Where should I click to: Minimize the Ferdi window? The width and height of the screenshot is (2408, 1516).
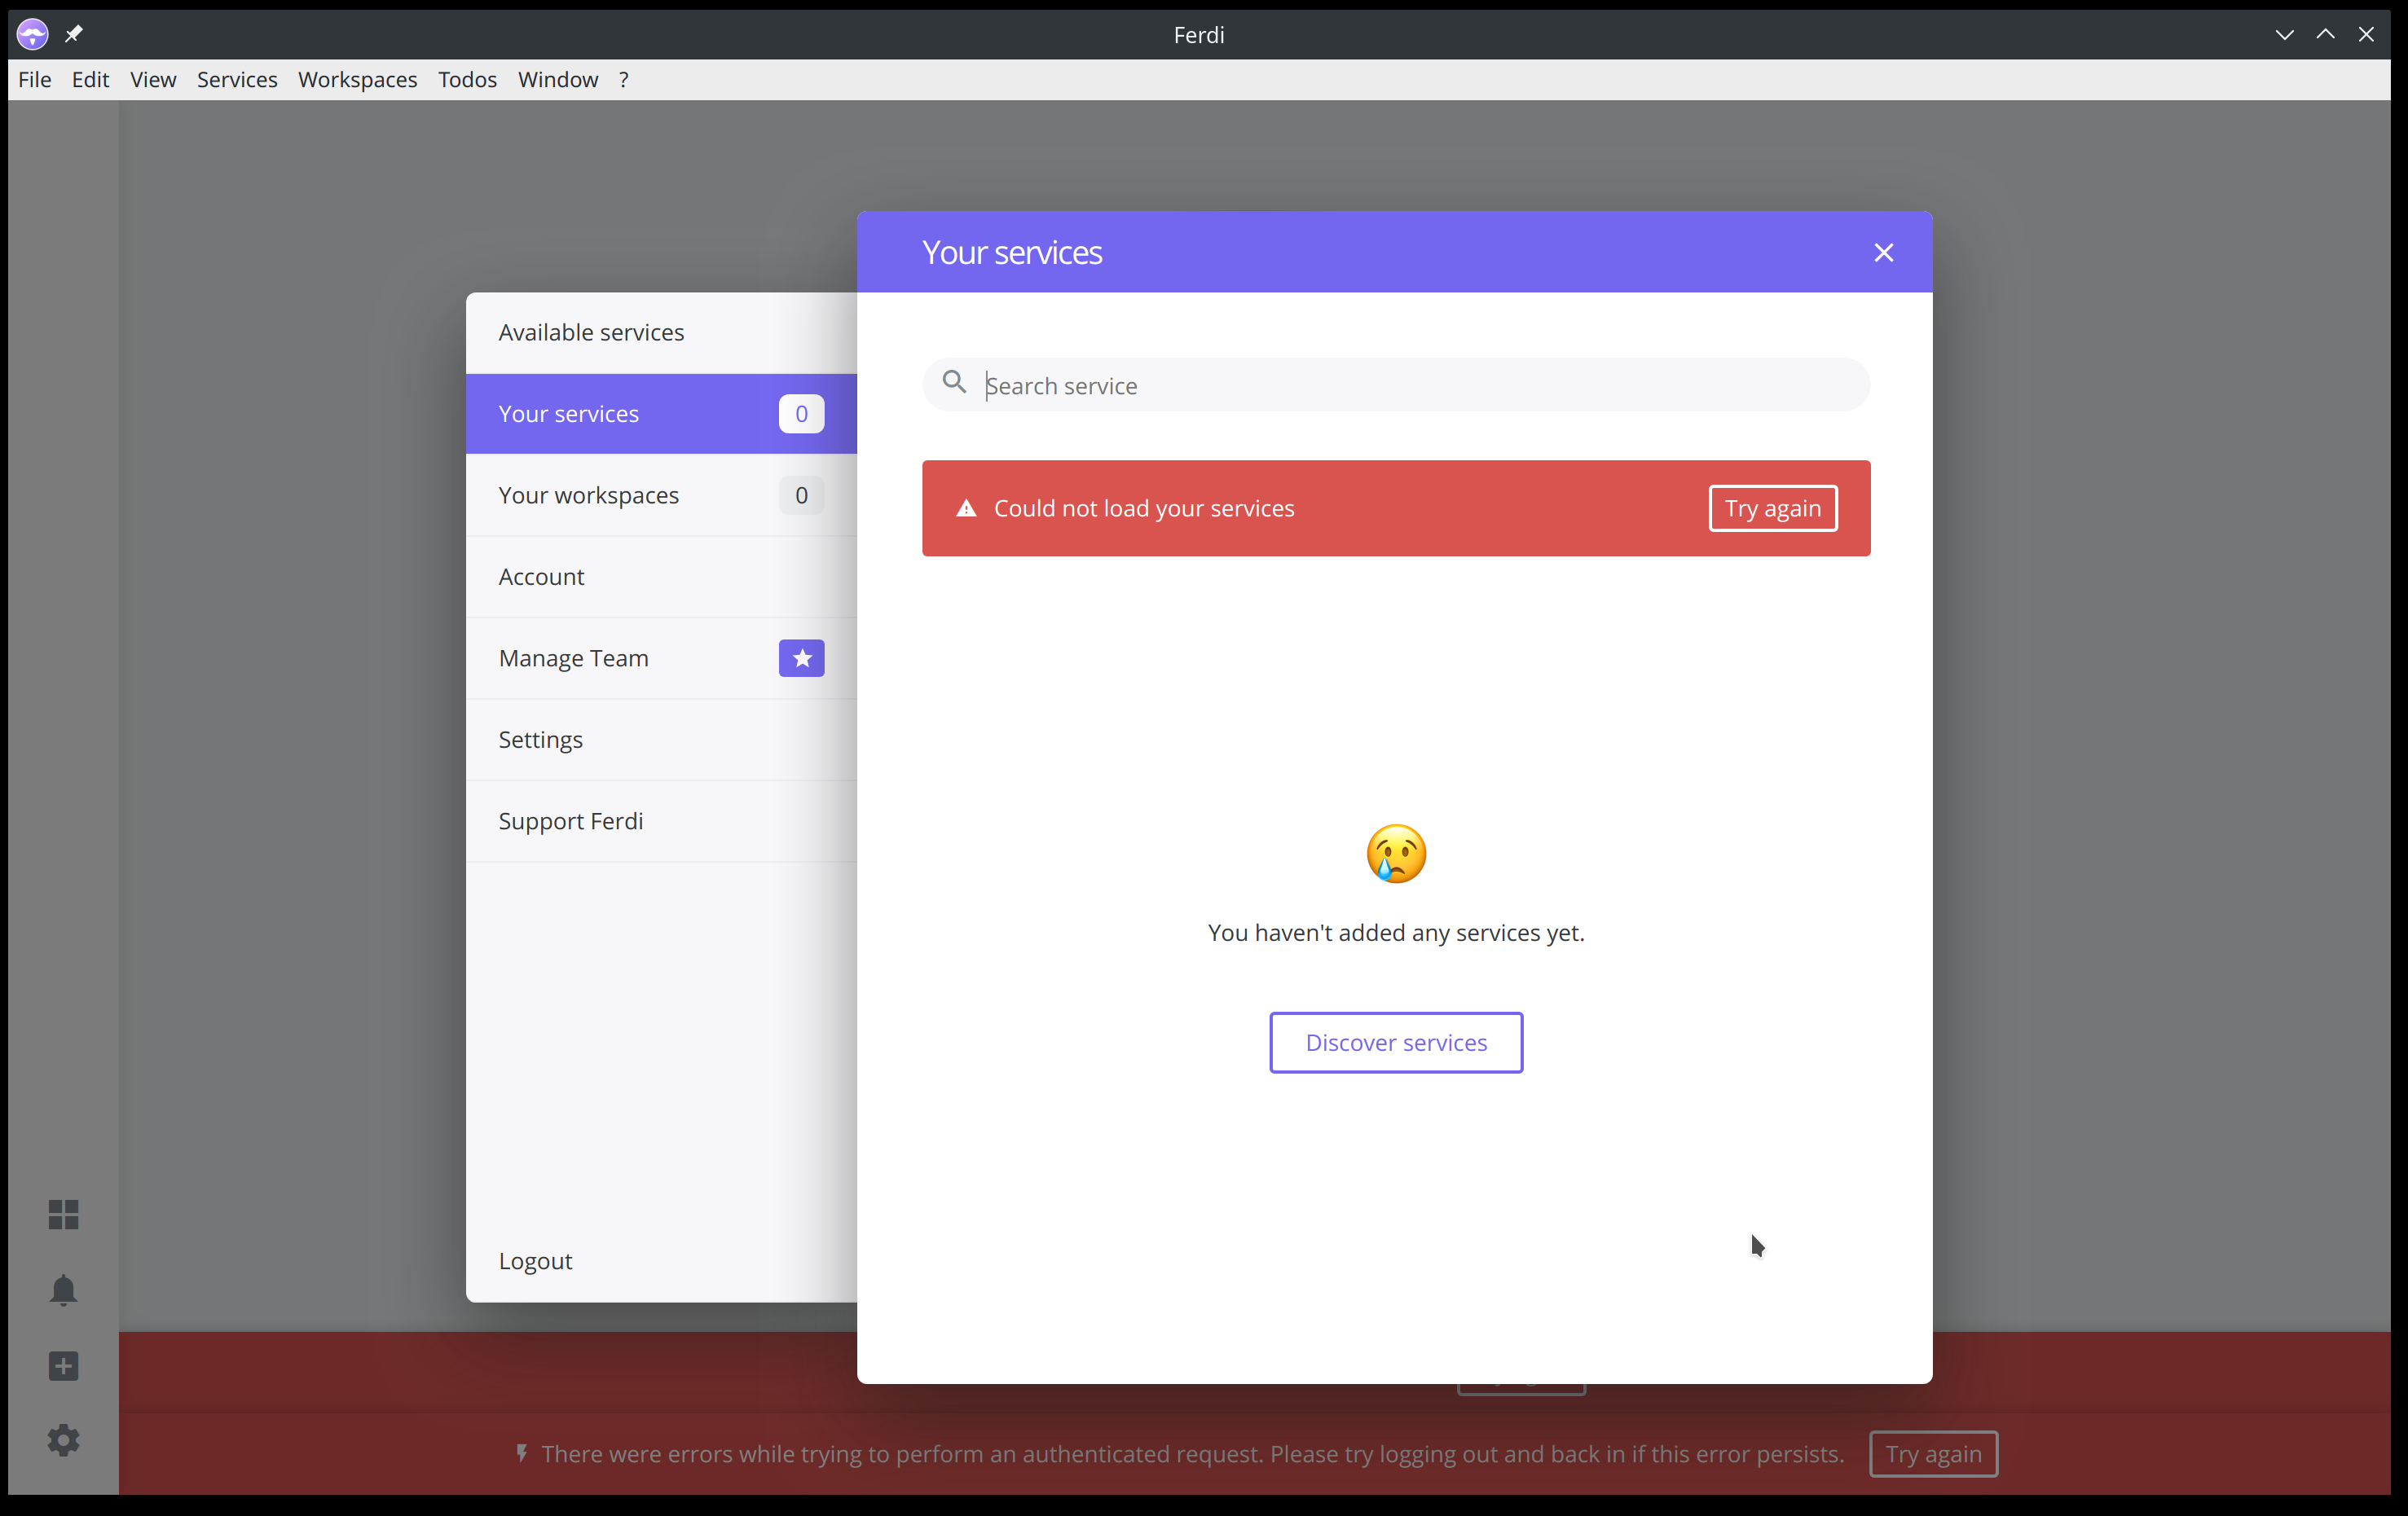[2284, 35]
